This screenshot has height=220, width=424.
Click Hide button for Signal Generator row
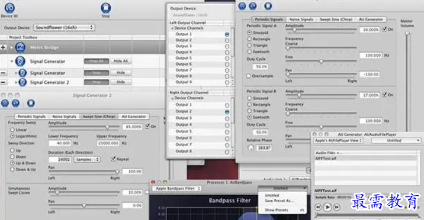click(121, 73)
